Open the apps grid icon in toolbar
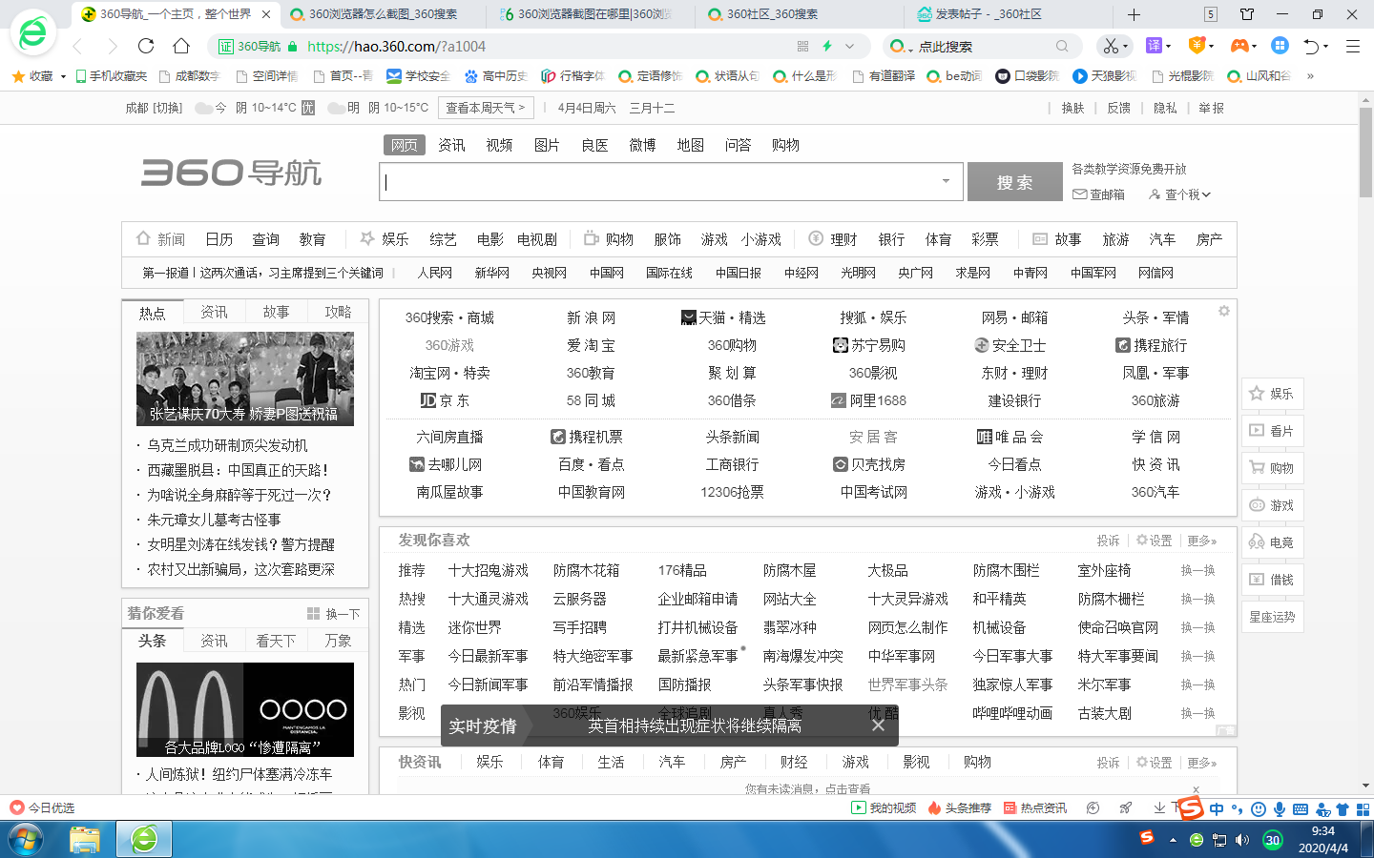The height and width of the screenshot is (858, 1374). (x=1280, y=46)
